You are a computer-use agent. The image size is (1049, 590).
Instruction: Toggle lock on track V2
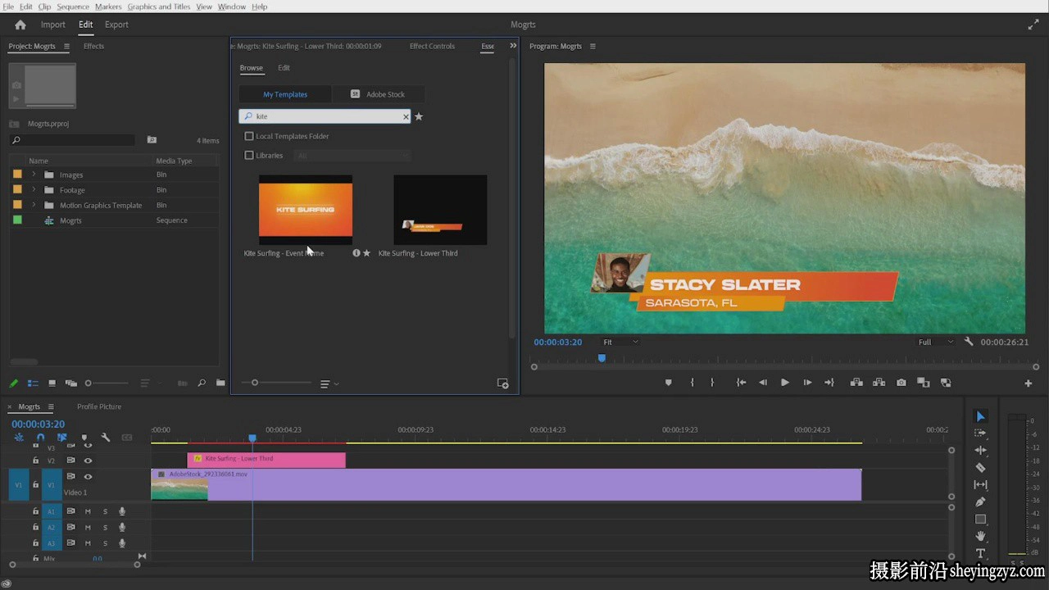click(x=35, y=461)
